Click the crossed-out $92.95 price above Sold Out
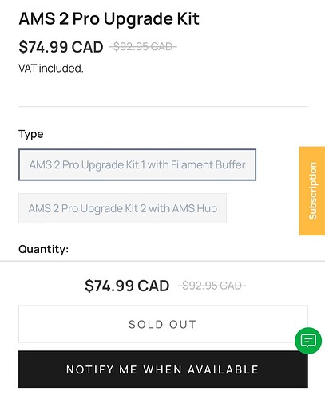The height and width of the screenshot is (399, 325). pyautogui.click(x=212, y=286)
